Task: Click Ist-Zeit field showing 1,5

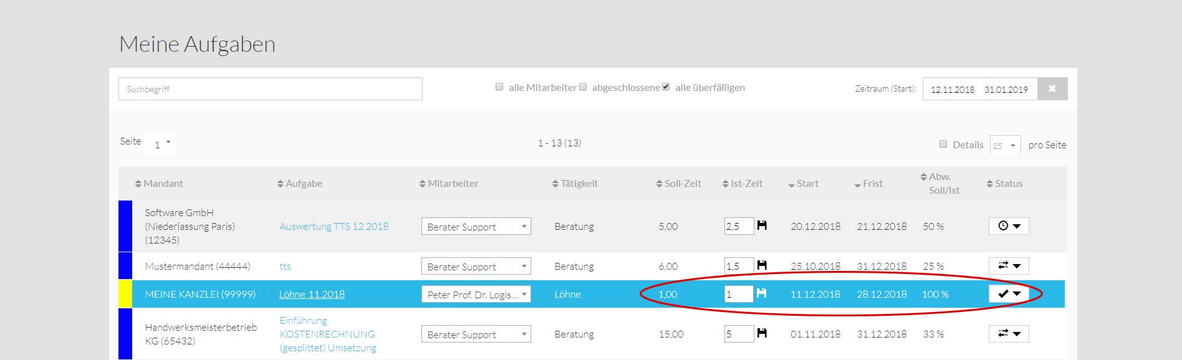Action: pyautogui.click(x=739, y=266)
